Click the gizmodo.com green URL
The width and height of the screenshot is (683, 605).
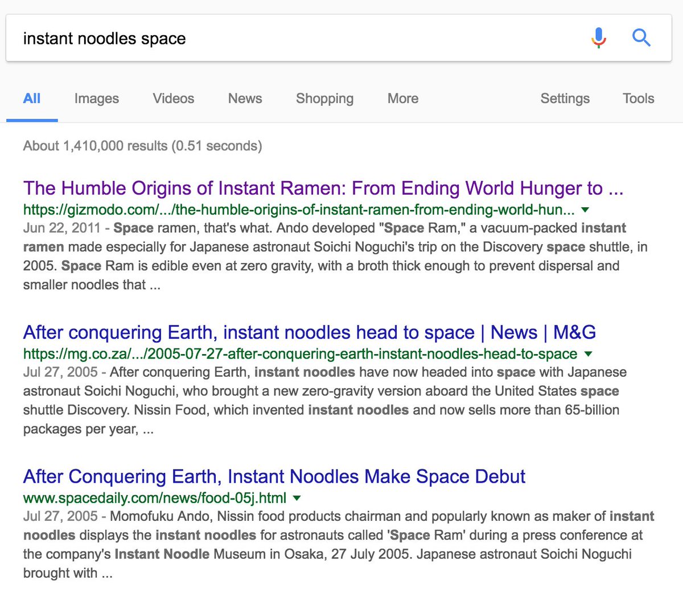pyautogui.click(x=299, y=210)
